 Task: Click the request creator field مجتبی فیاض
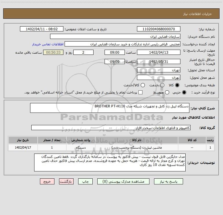point(123,44)
